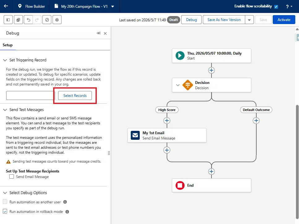Click the canvas vertical scrollbar thumb
This screenshot has height=224, width=299.
[297, 162]
